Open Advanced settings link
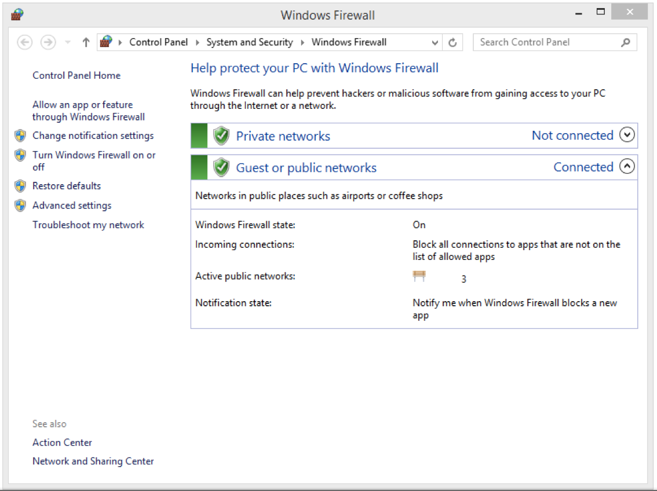This screenshot has width=657, height=491. [72, 206]
